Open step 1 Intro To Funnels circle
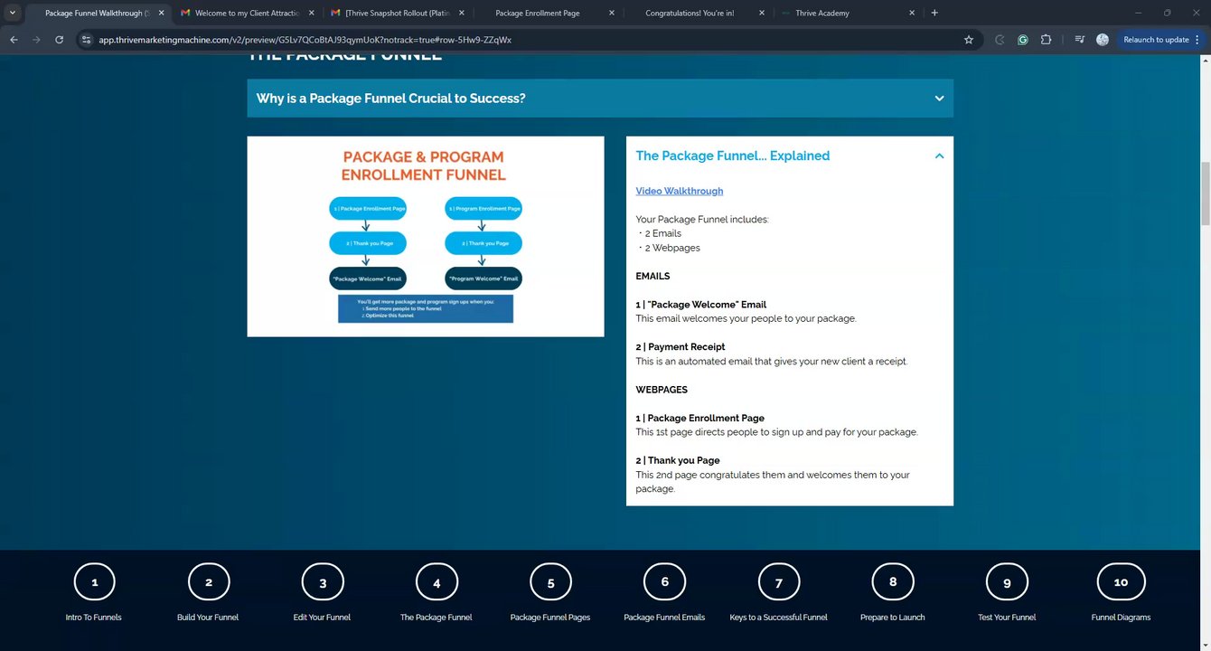Image resolution: width=1211 pixels, height=651 pixels. click(x=95, y=582)
